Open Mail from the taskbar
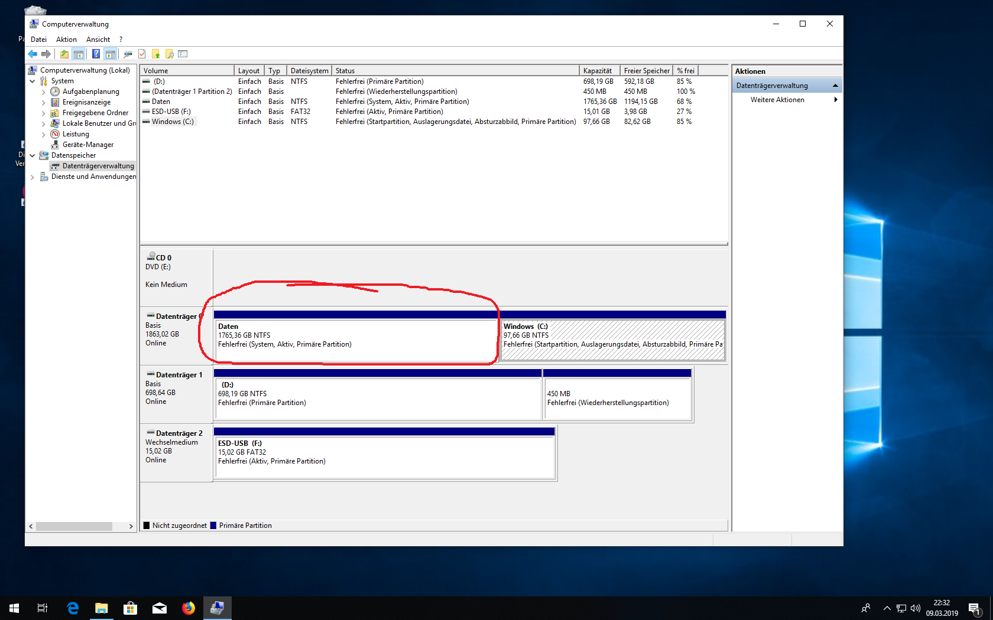The height and width of the screenshot is (620, 993). click(160, 608)
